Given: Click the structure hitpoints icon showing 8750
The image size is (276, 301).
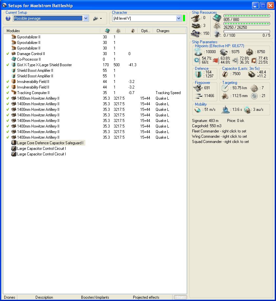Looking at the screenshot, I should 249,52.
